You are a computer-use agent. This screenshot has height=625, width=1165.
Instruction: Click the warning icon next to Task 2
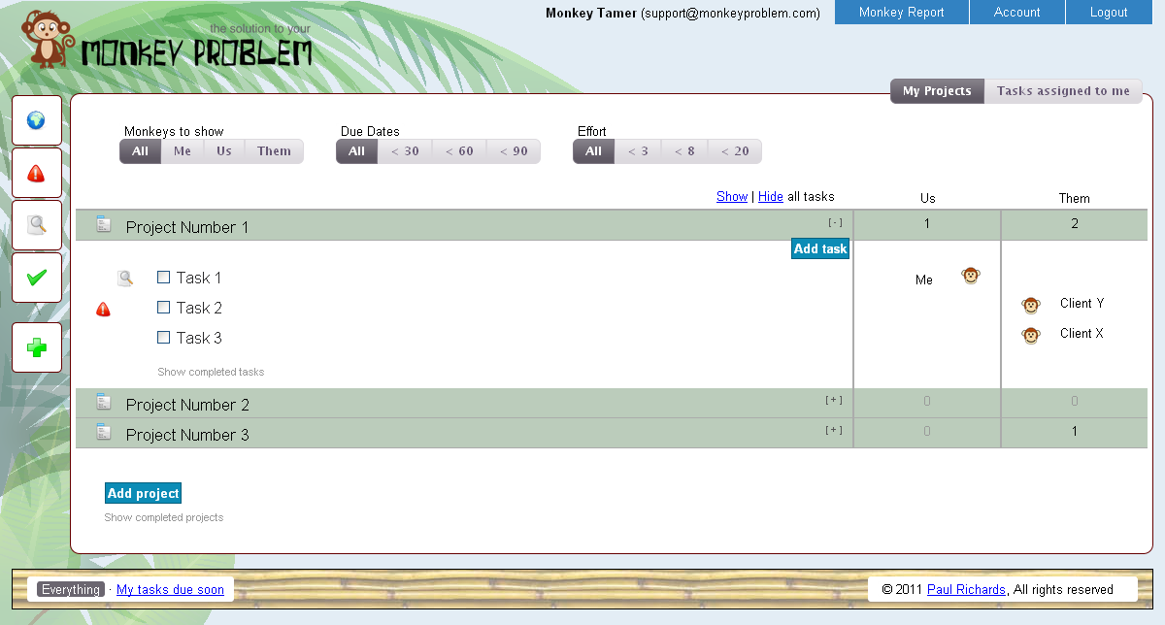(x=103, y=310)
